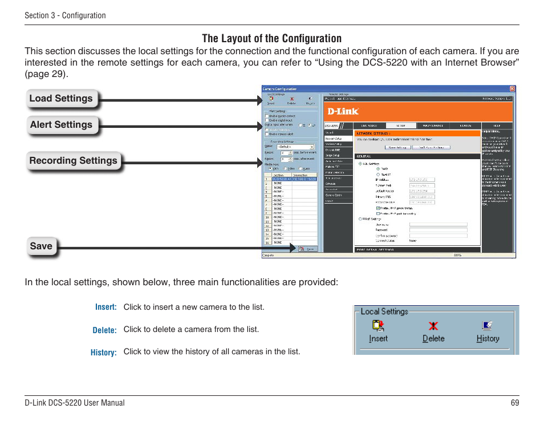544x421 pixels.
Task: Click the Primary DNS input field
Action: [x=422, y=197]
